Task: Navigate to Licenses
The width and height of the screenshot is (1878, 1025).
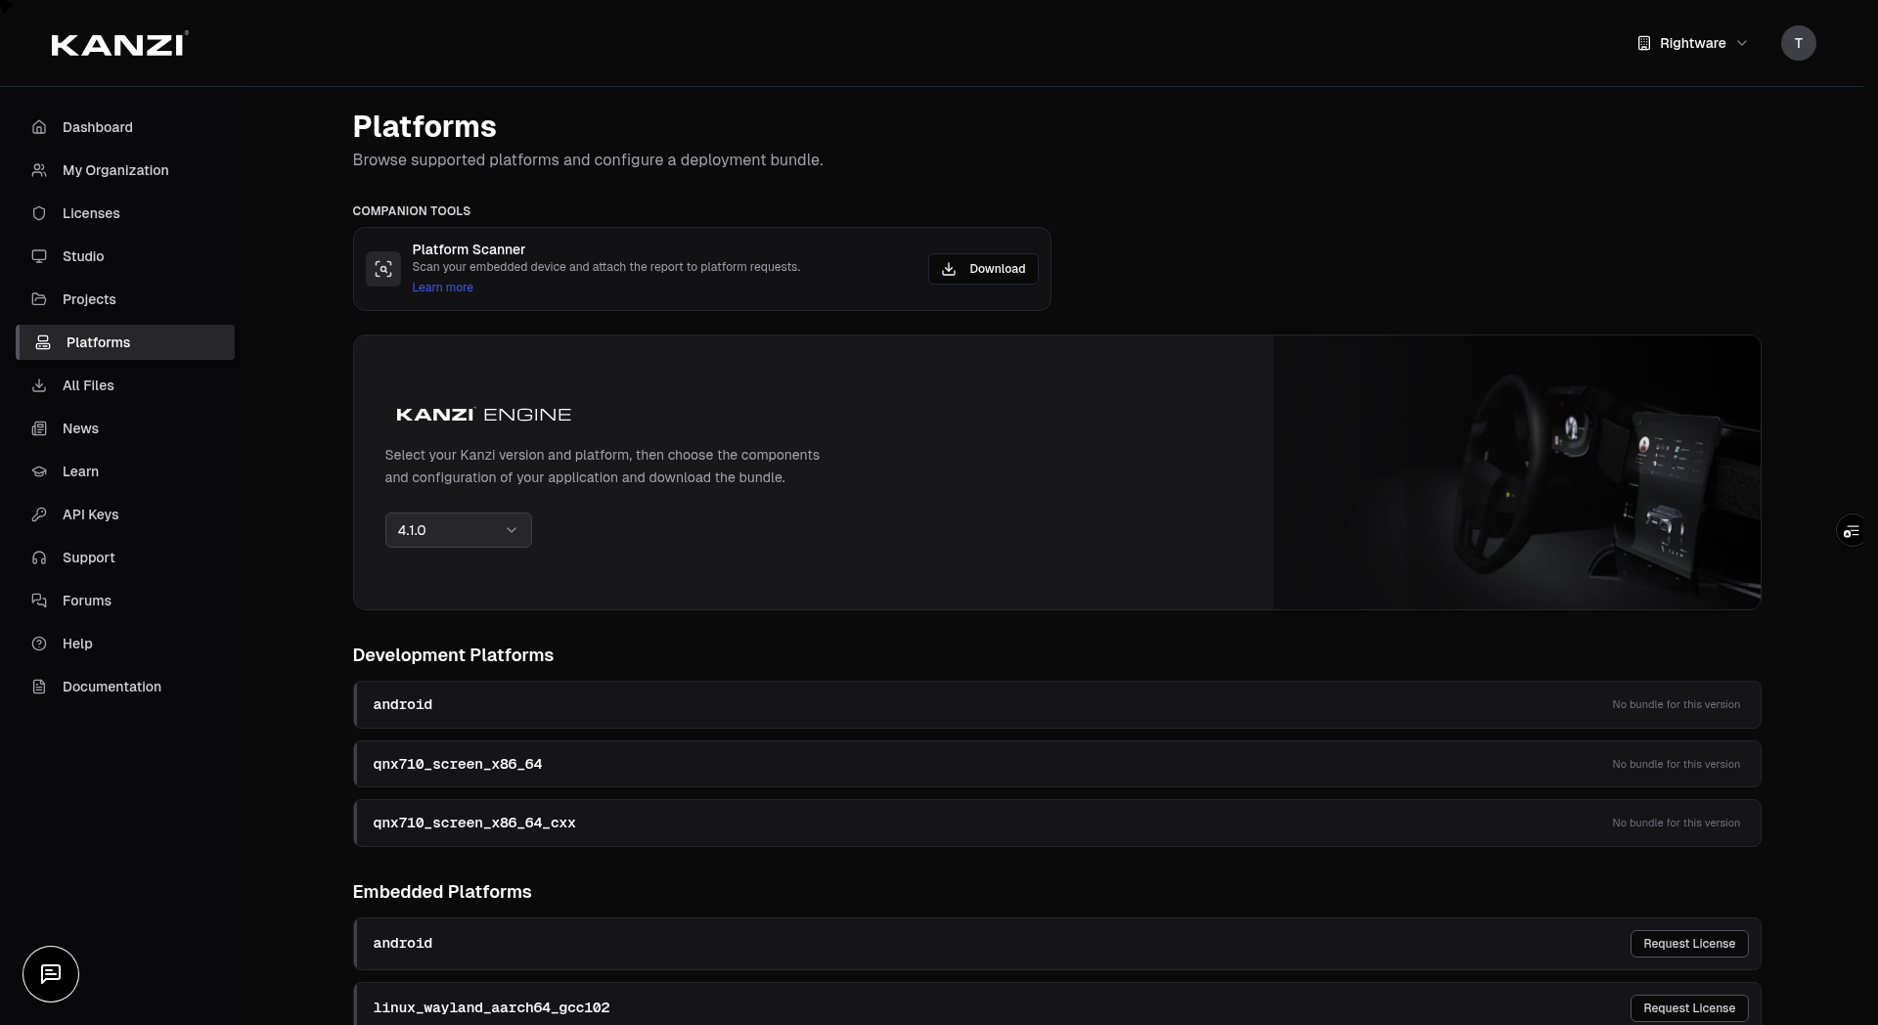Action: 125,213
